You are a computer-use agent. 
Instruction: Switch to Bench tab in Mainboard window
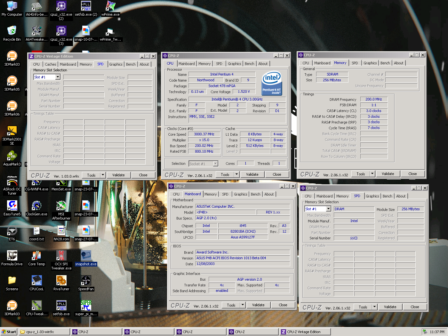click(255, 194)
